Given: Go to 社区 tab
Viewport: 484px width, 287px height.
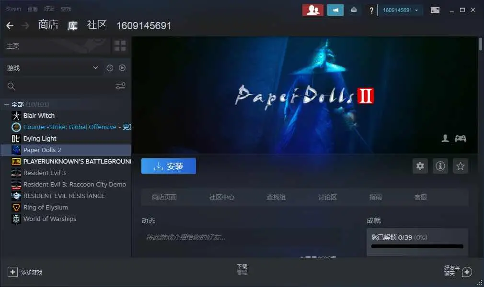Looking at the screenshot, I should pos(97,25).
